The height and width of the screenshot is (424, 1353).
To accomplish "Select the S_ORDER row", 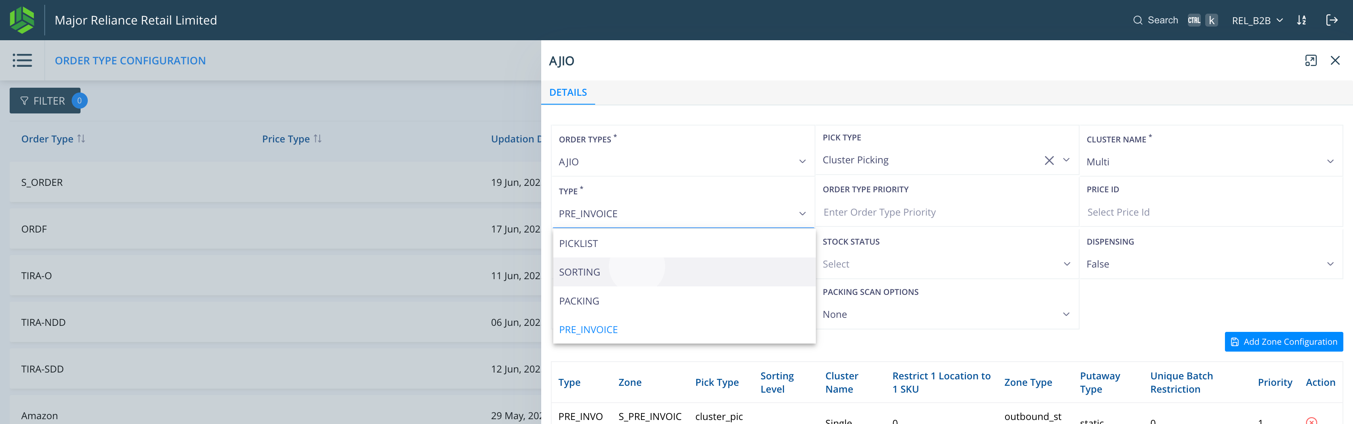I will 275,182.
